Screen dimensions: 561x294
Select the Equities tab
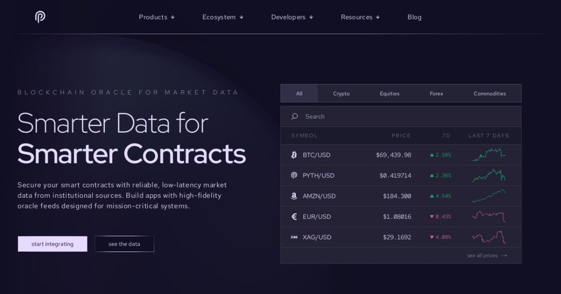389,93
